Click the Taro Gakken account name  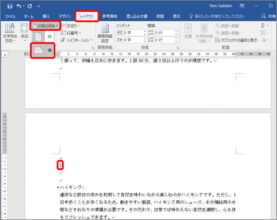pyautogui.click(x=220, y=6)
